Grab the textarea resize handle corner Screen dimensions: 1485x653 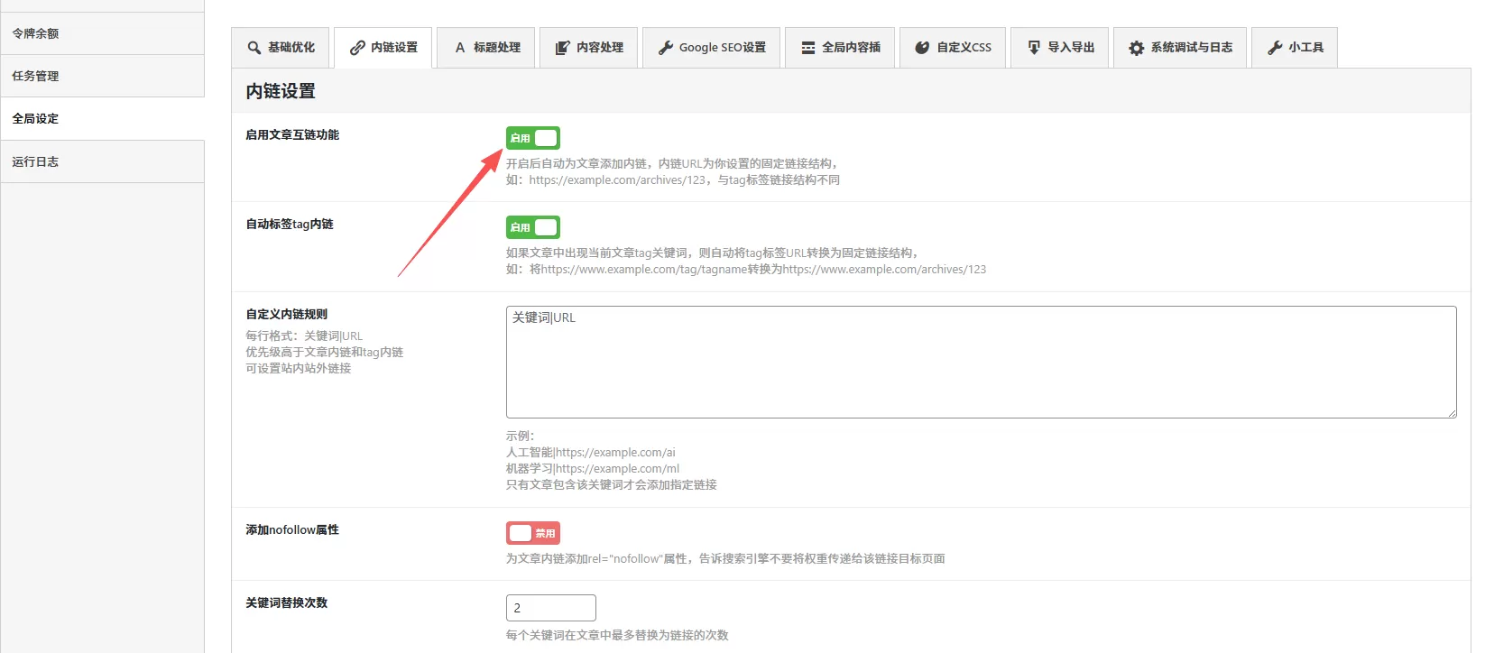[1452, 413]
